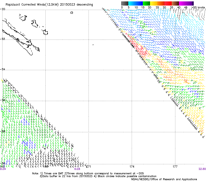
Task: Click the purple time stamp 0:24
Action: [3, 169]
